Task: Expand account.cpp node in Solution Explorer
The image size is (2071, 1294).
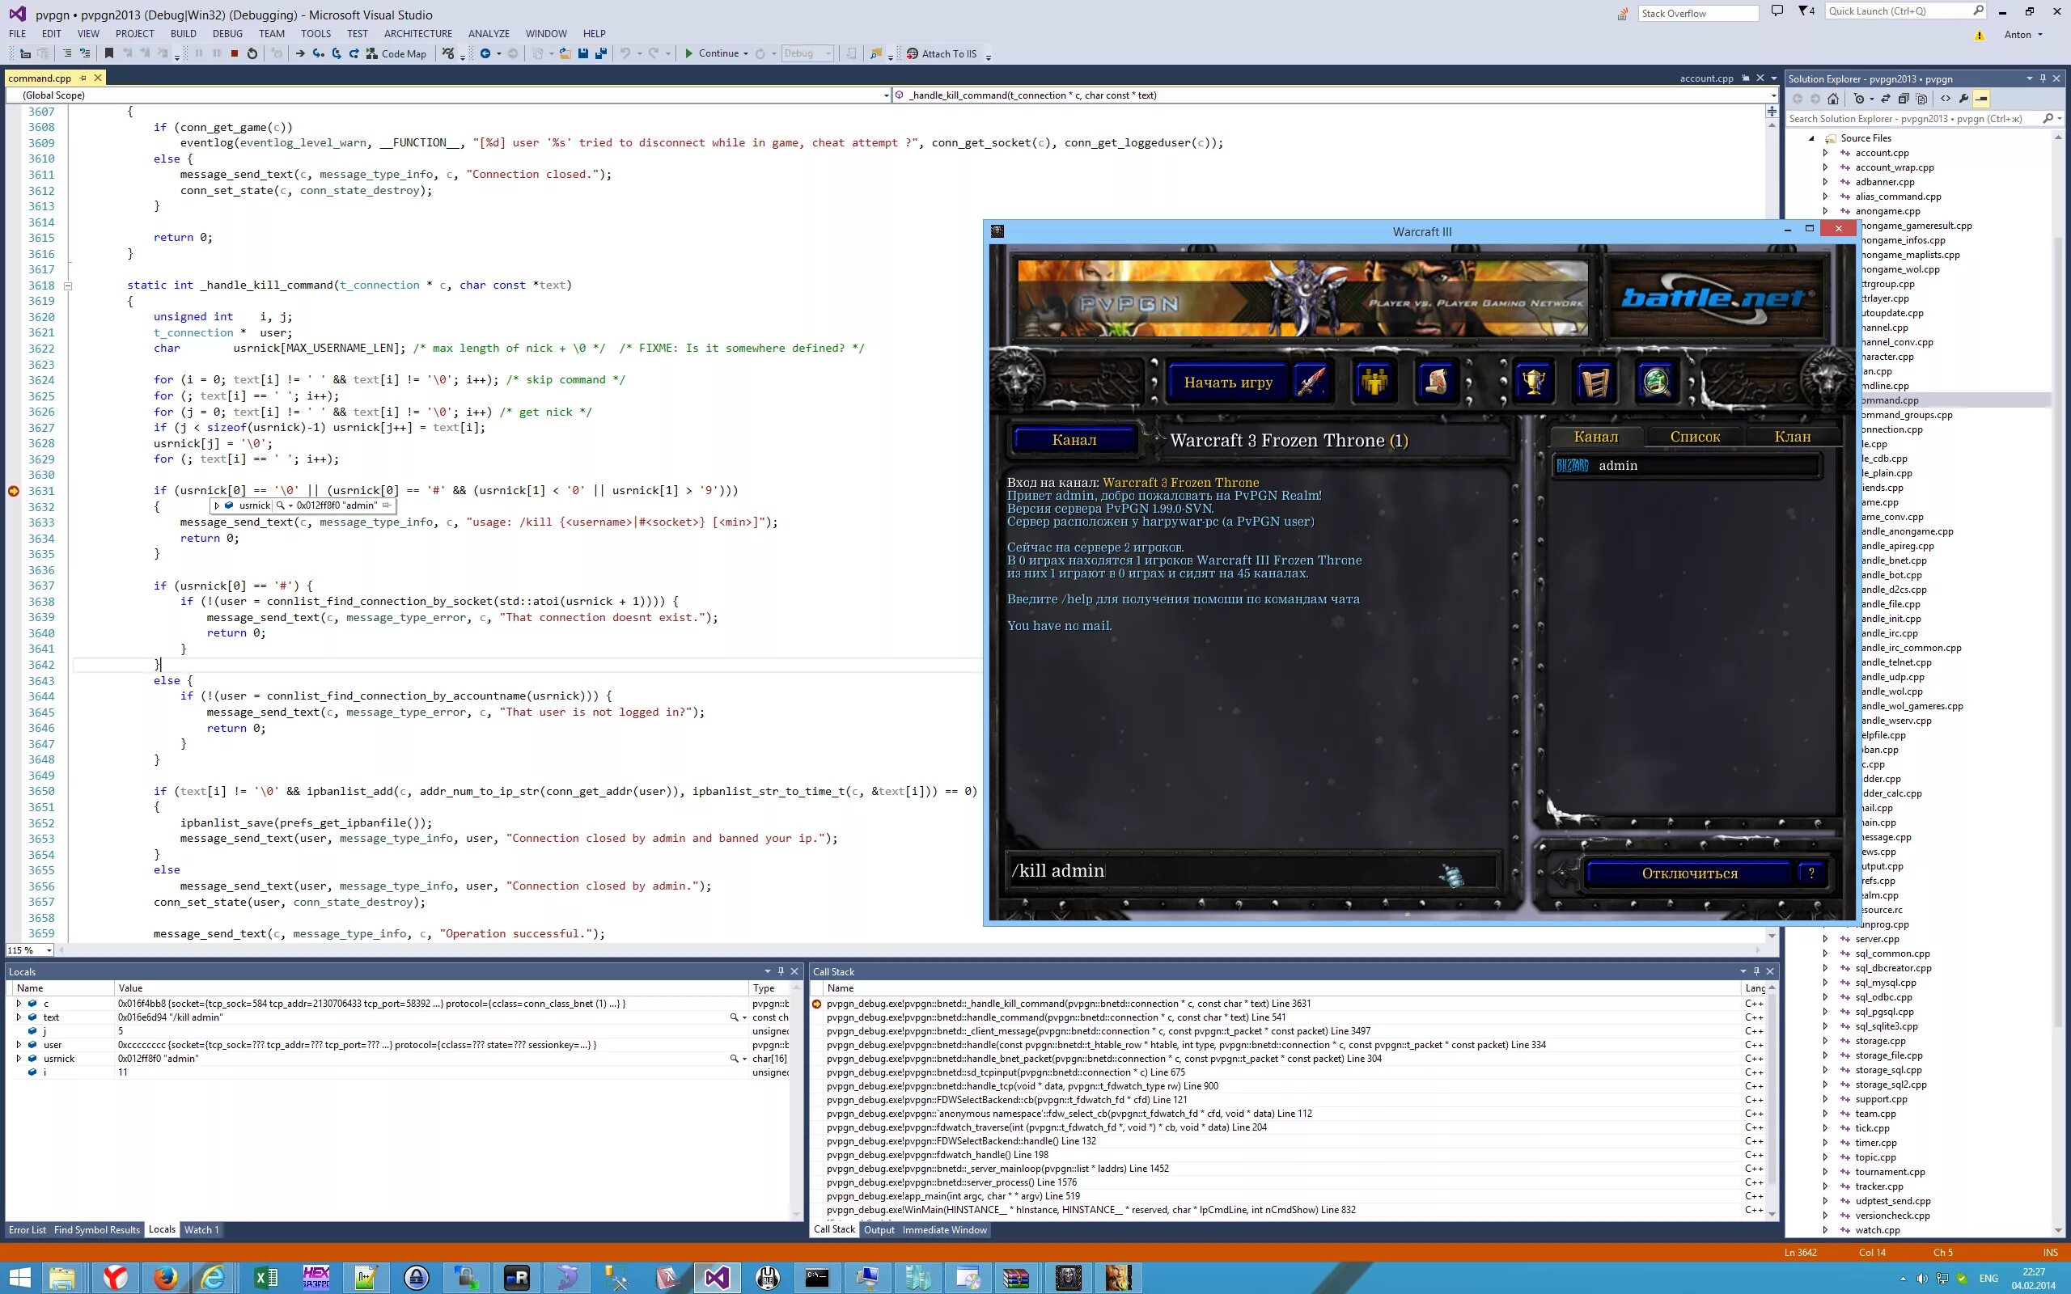Action: point(1825,152)
